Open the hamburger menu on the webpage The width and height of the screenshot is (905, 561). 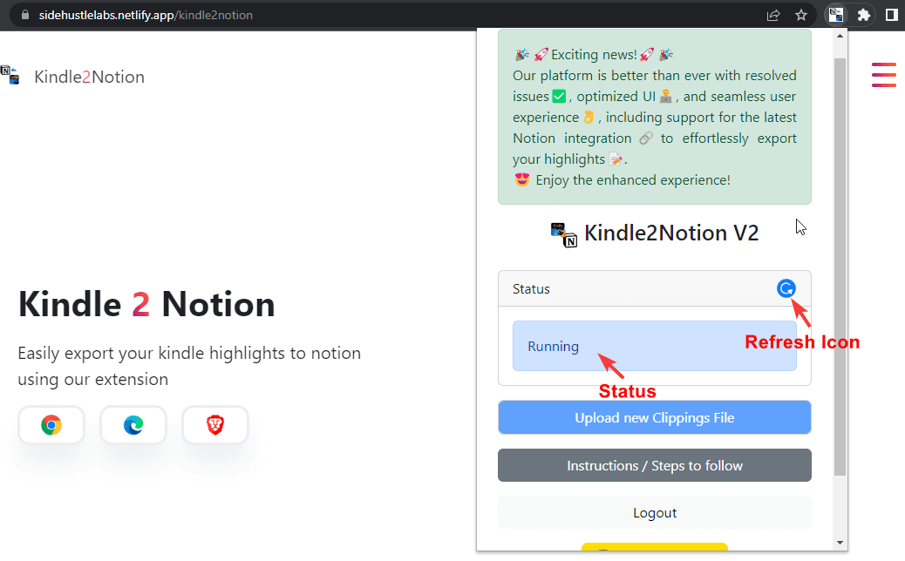(x=884, y=75)
